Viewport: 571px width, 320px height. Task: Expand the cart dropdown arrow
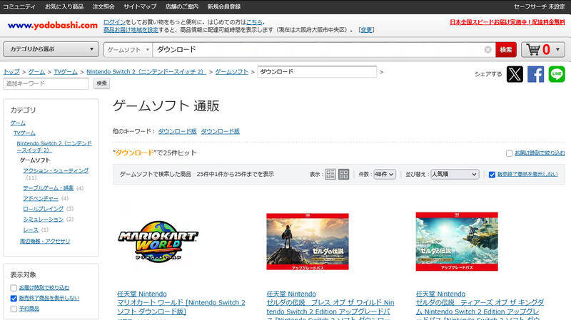[x=557, y=49]
